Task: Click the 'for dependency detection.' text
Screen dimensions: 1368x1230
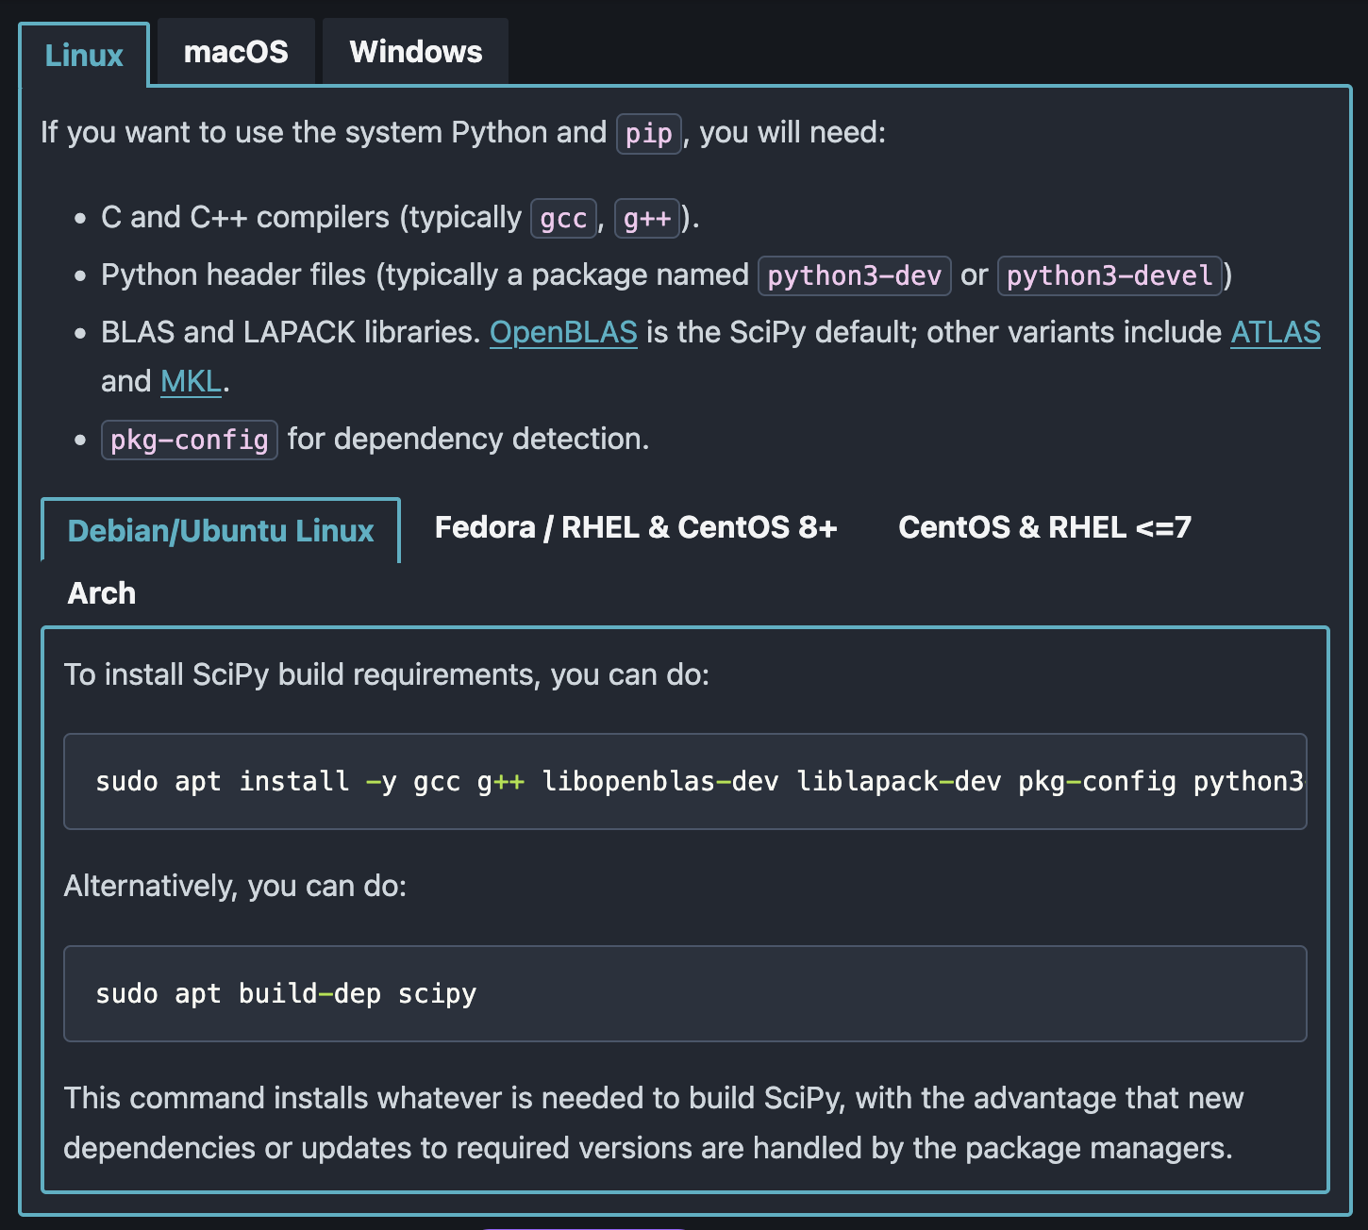Action: pyautogui.click(x=468, y=439)
